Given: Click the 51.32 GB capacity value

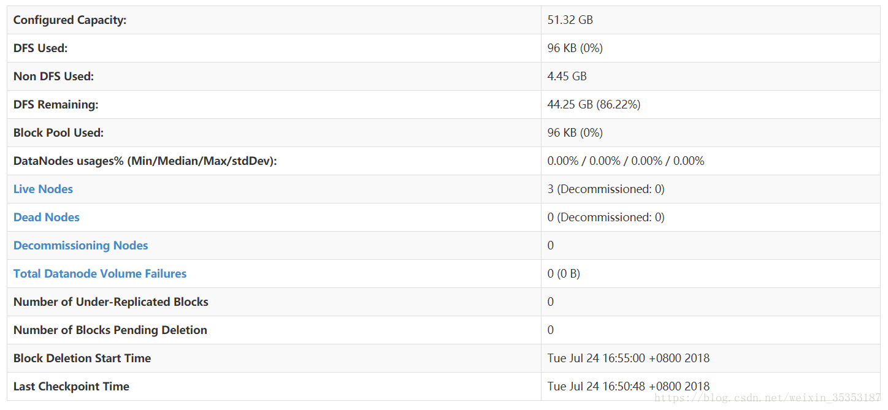Looking at the screenshot, I should click(x=570, y=20).
